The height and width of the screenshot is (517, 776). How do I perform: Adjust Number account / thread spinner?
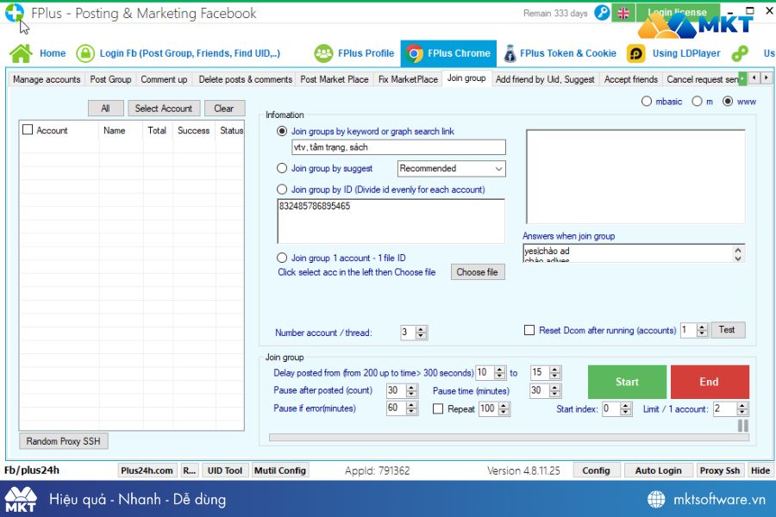point(421,333)
